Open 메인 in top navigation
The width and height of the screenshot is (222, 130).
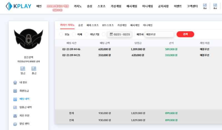39,6
